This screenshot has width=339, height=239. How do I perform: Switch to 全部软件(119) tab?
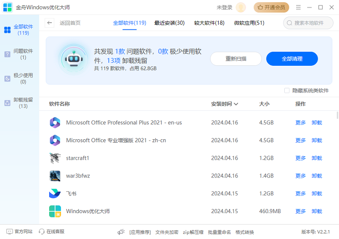pyautogui.click(x=130, y=23)
